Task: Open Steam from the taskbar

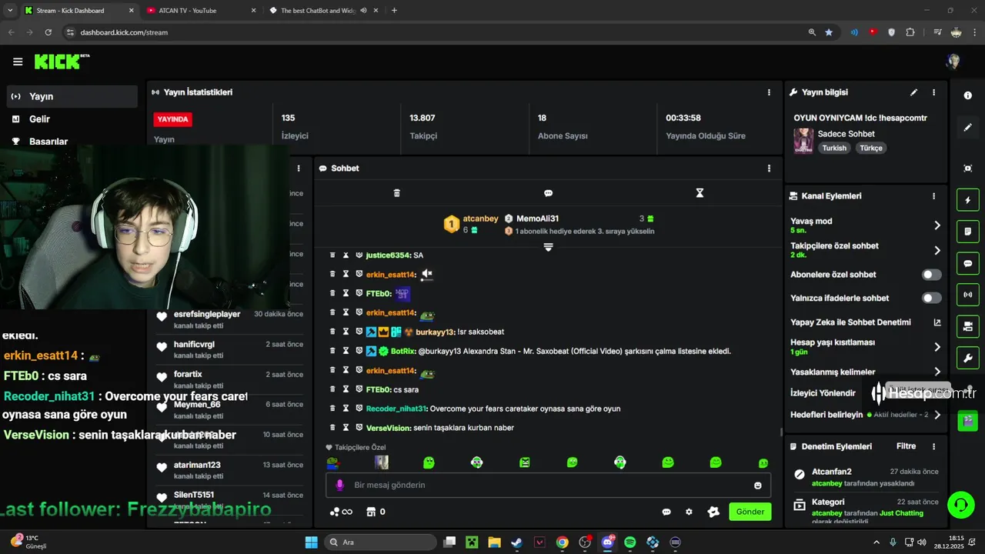Action: click(x=517, y=542)
